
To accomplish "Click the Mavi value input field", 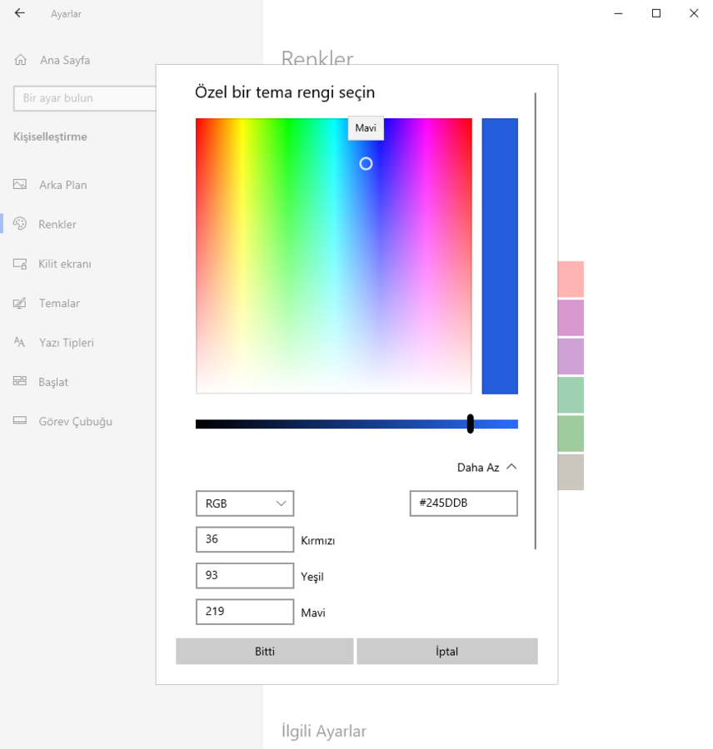I will (244, 612).
